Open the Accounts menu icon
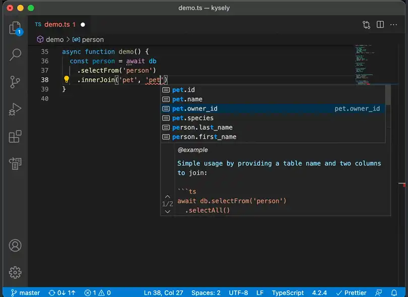Image resolution: width=408 pixels, height=297 pixels. click(15, 246)
